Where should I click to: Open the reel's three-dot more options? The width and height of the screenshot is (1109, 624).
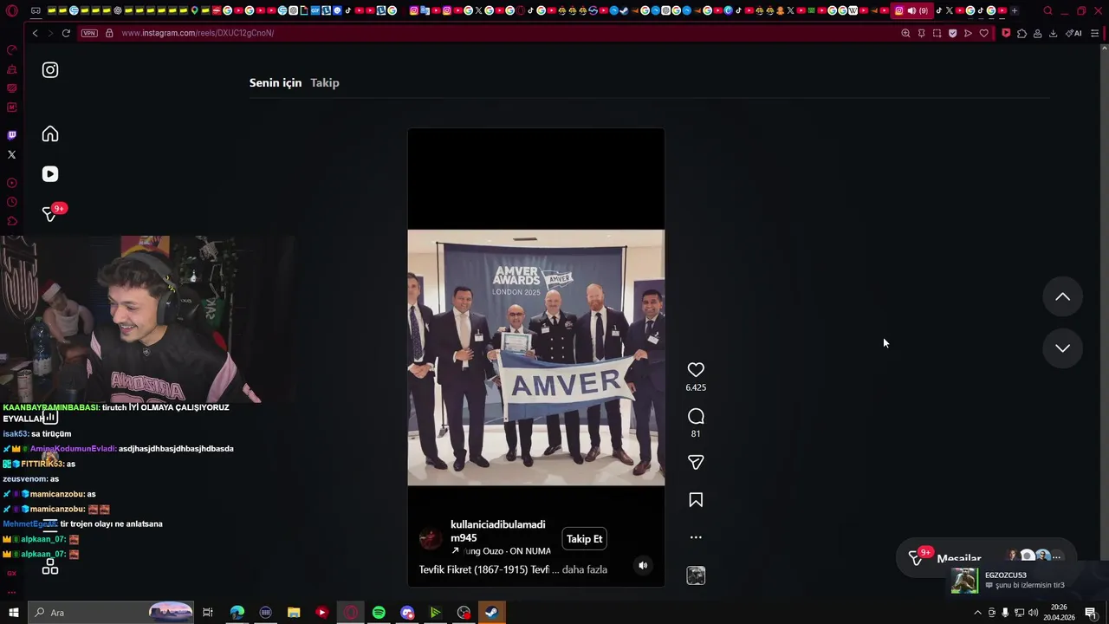696,537
